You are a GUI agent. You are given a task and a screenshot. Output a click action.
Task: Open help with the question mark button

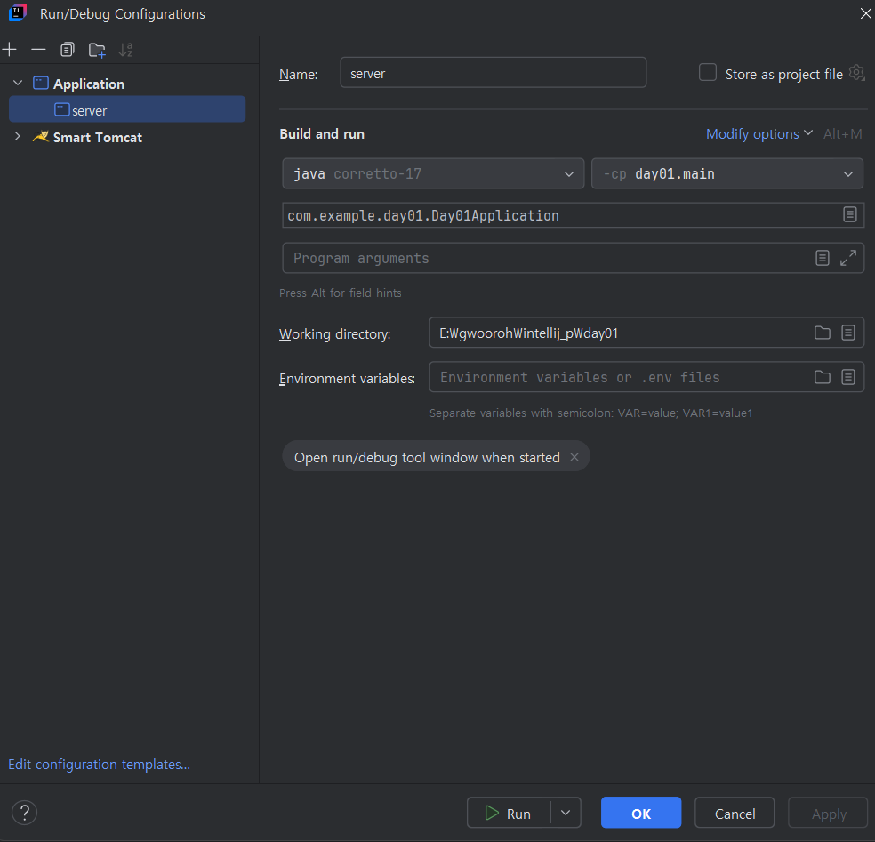(25, 813)
